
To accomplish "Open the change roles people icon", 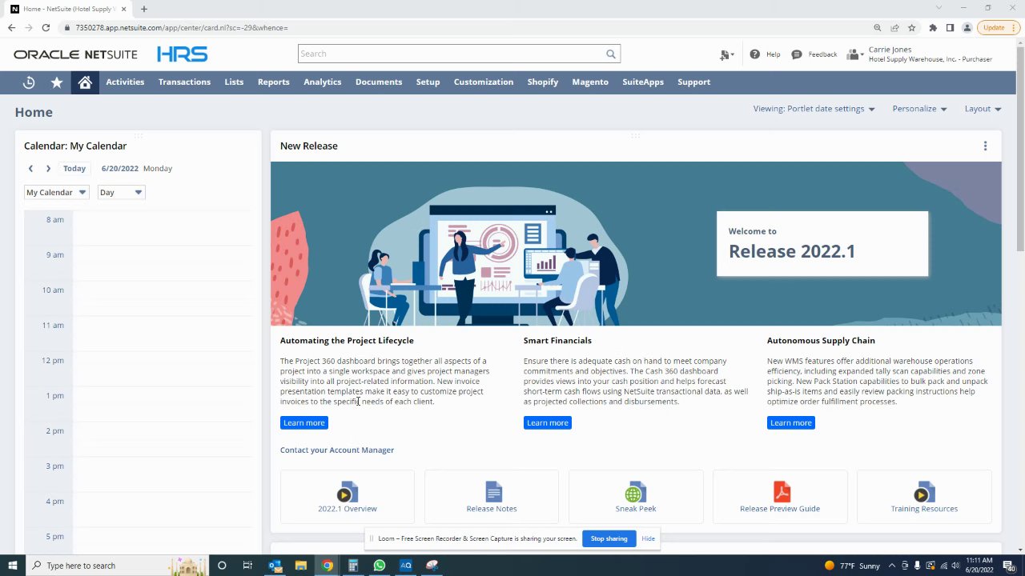I will (855, 54).
